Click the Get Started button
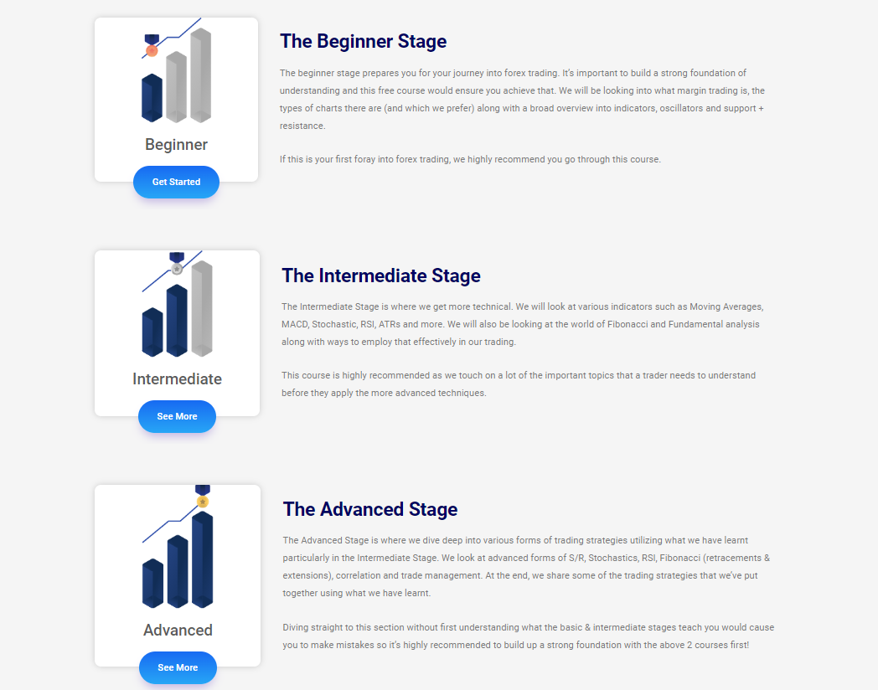The height and width of the screenshot is (690, 878). 176,182
